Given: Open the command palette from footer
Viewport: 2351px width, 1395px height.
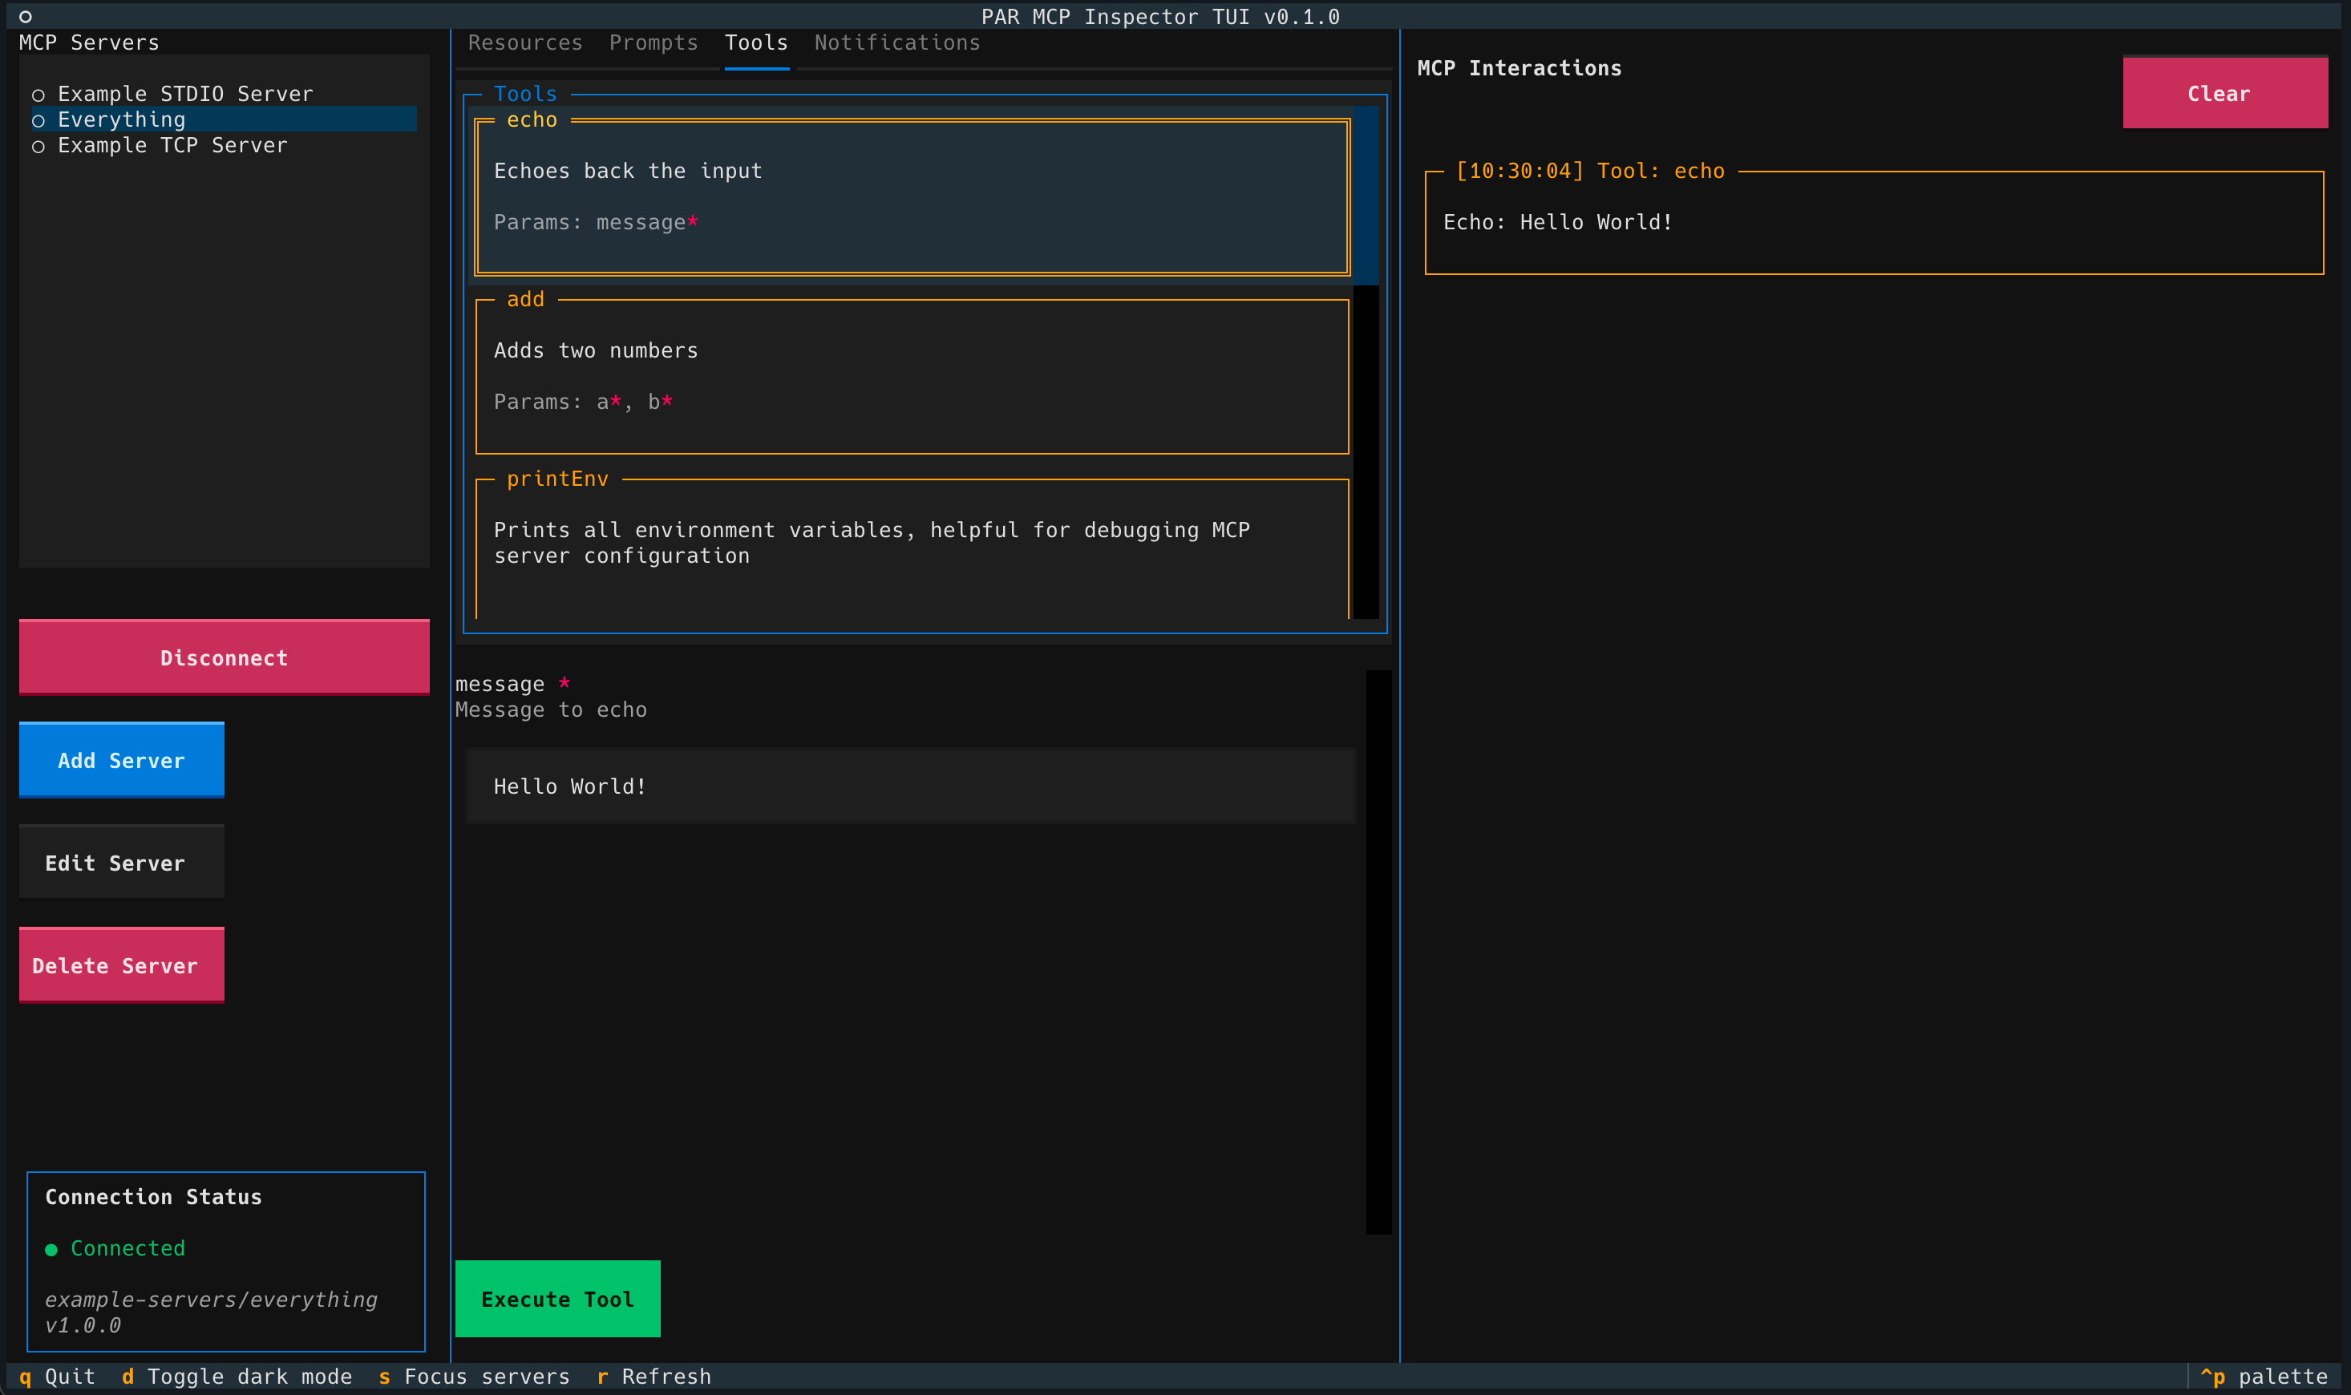Looking at the screenshot, I should pyautogui.click(x=2264, y=1377).
